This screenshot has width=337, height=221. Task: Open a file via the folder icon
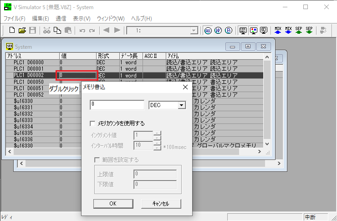click(22, 31)
